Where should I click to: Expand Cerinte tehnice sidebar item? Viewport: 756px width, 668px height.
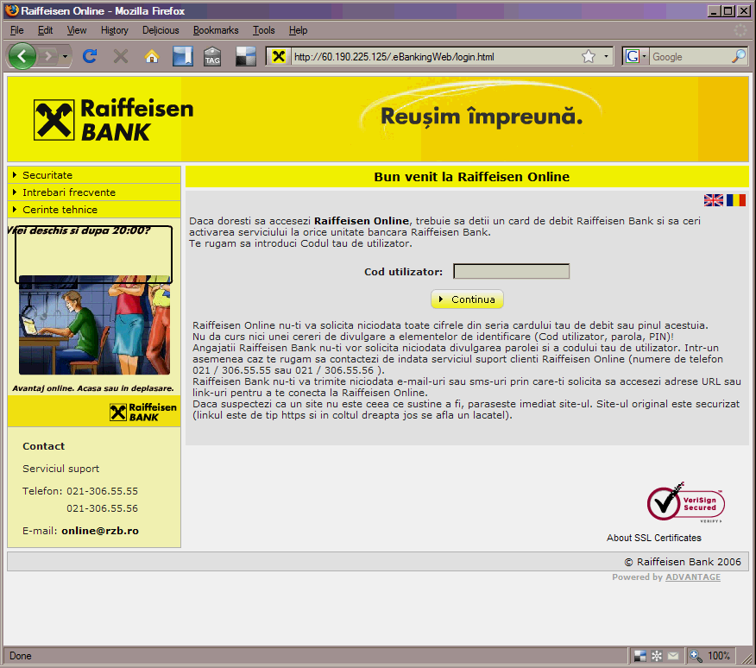pyautogui.click(x=94, y=210)
